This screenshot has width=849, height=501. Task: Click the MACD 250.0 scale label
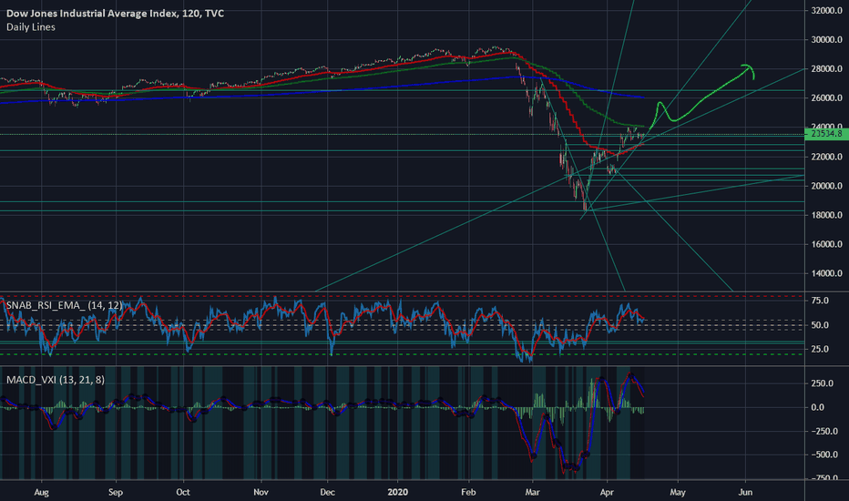tap(822, 383)
